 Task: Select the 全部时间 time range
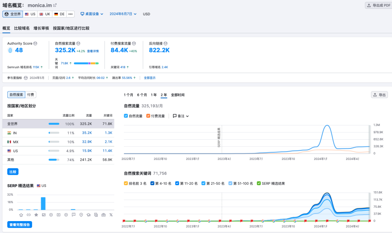pos(178,95)
